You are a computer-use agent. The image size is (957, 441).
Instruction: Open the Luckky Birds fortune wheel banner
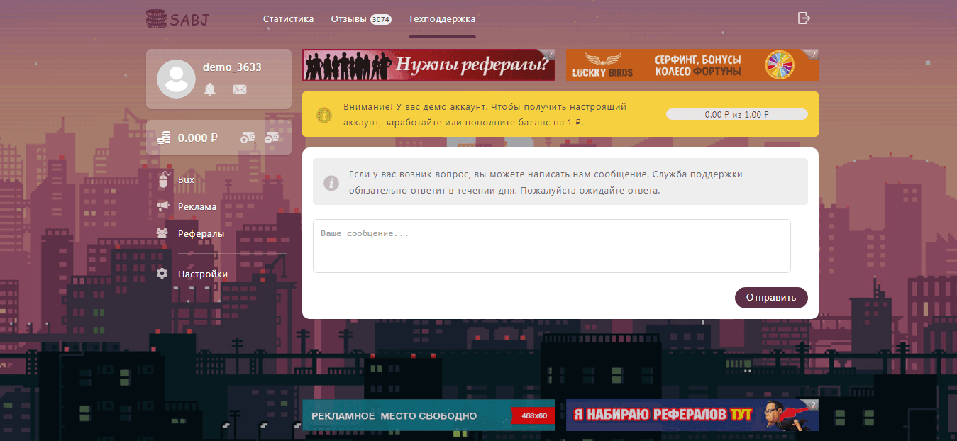692,65
